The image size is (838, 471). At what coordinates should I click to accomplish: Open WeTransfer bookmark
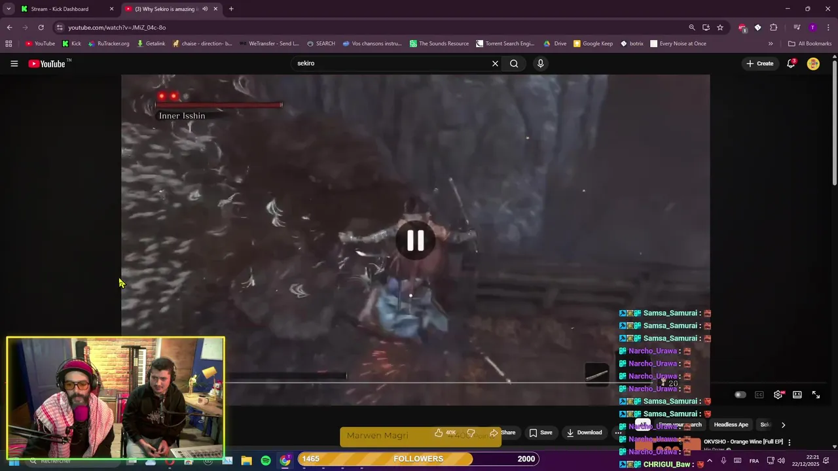[269, 44]
